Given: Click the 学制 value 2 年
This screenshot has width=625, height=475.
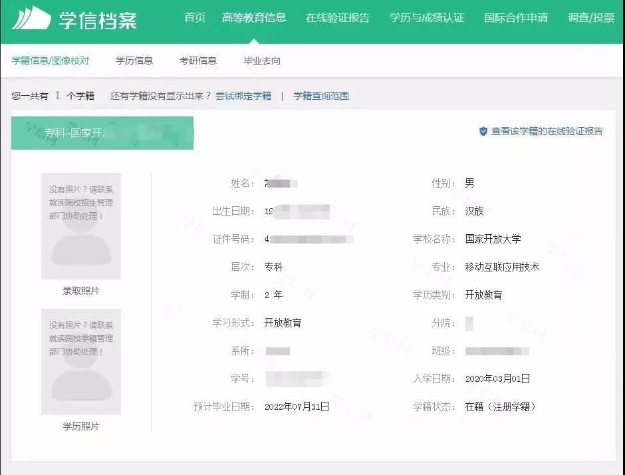Looking at the screenshot, I should click(273, 295).
